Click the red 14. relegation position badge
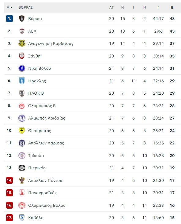181x224 pixels. (x=9, y=180)
